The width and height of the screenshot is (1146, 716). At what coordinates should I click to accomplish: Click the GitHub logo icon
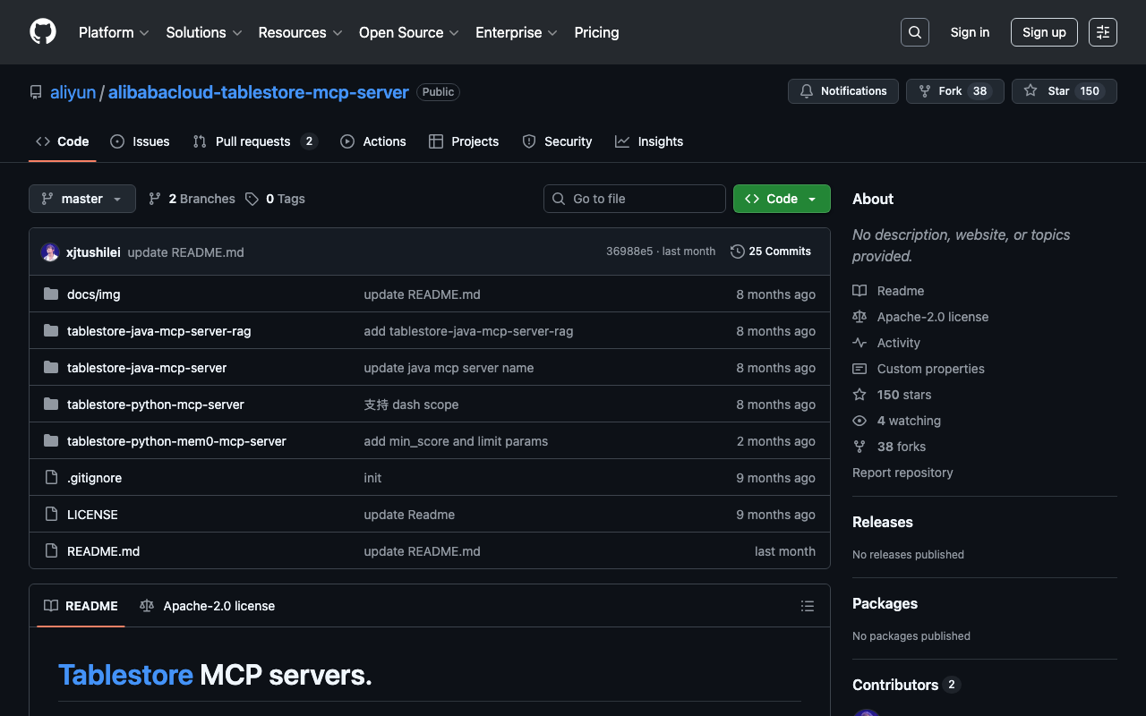[x=43, y=32]
